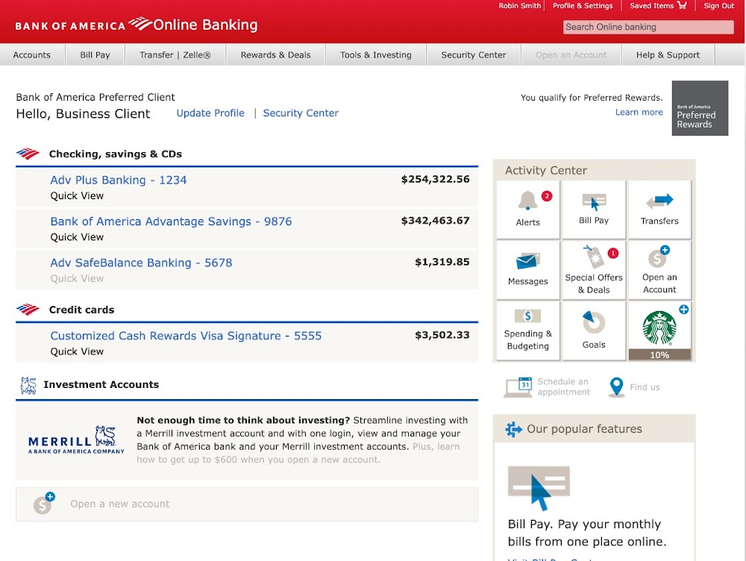Select Open an Account in the navigation bar
This screenshot has width=746, height=561.
pos(571,54)
